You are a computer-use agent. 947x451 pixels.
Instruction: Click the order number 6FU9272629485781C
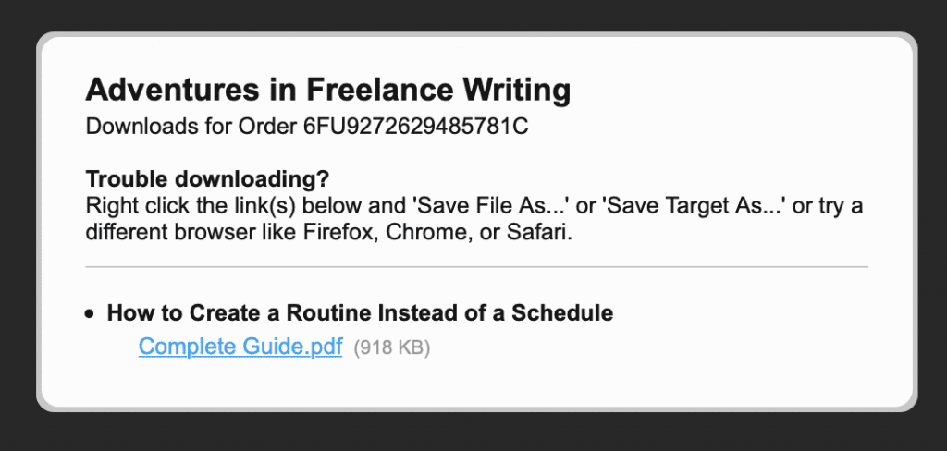pyautogui.click(x=415, y=127)
